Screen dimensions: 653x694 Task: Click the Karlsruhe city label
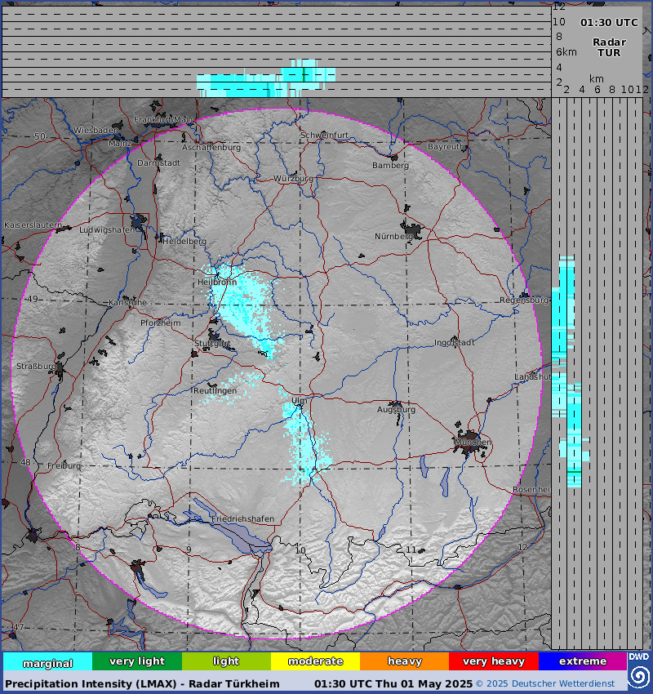[127, 303]
